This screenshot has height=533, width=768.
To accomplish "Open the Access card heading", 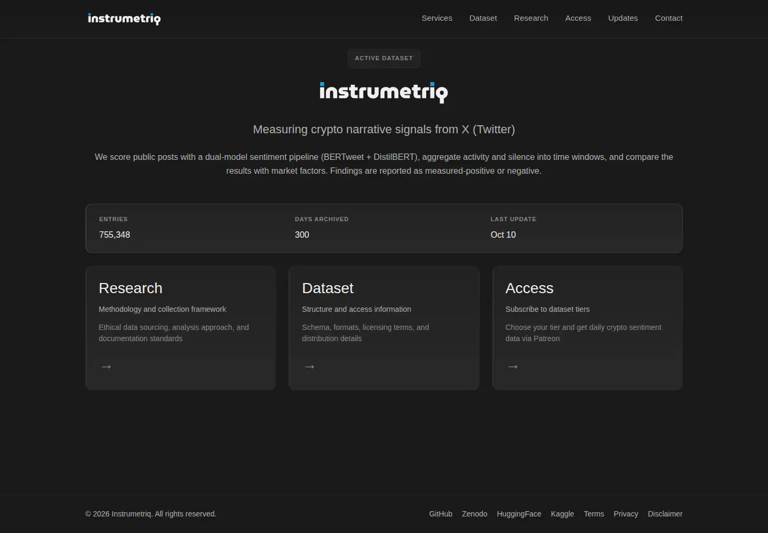I will click(x=530, y=288).
